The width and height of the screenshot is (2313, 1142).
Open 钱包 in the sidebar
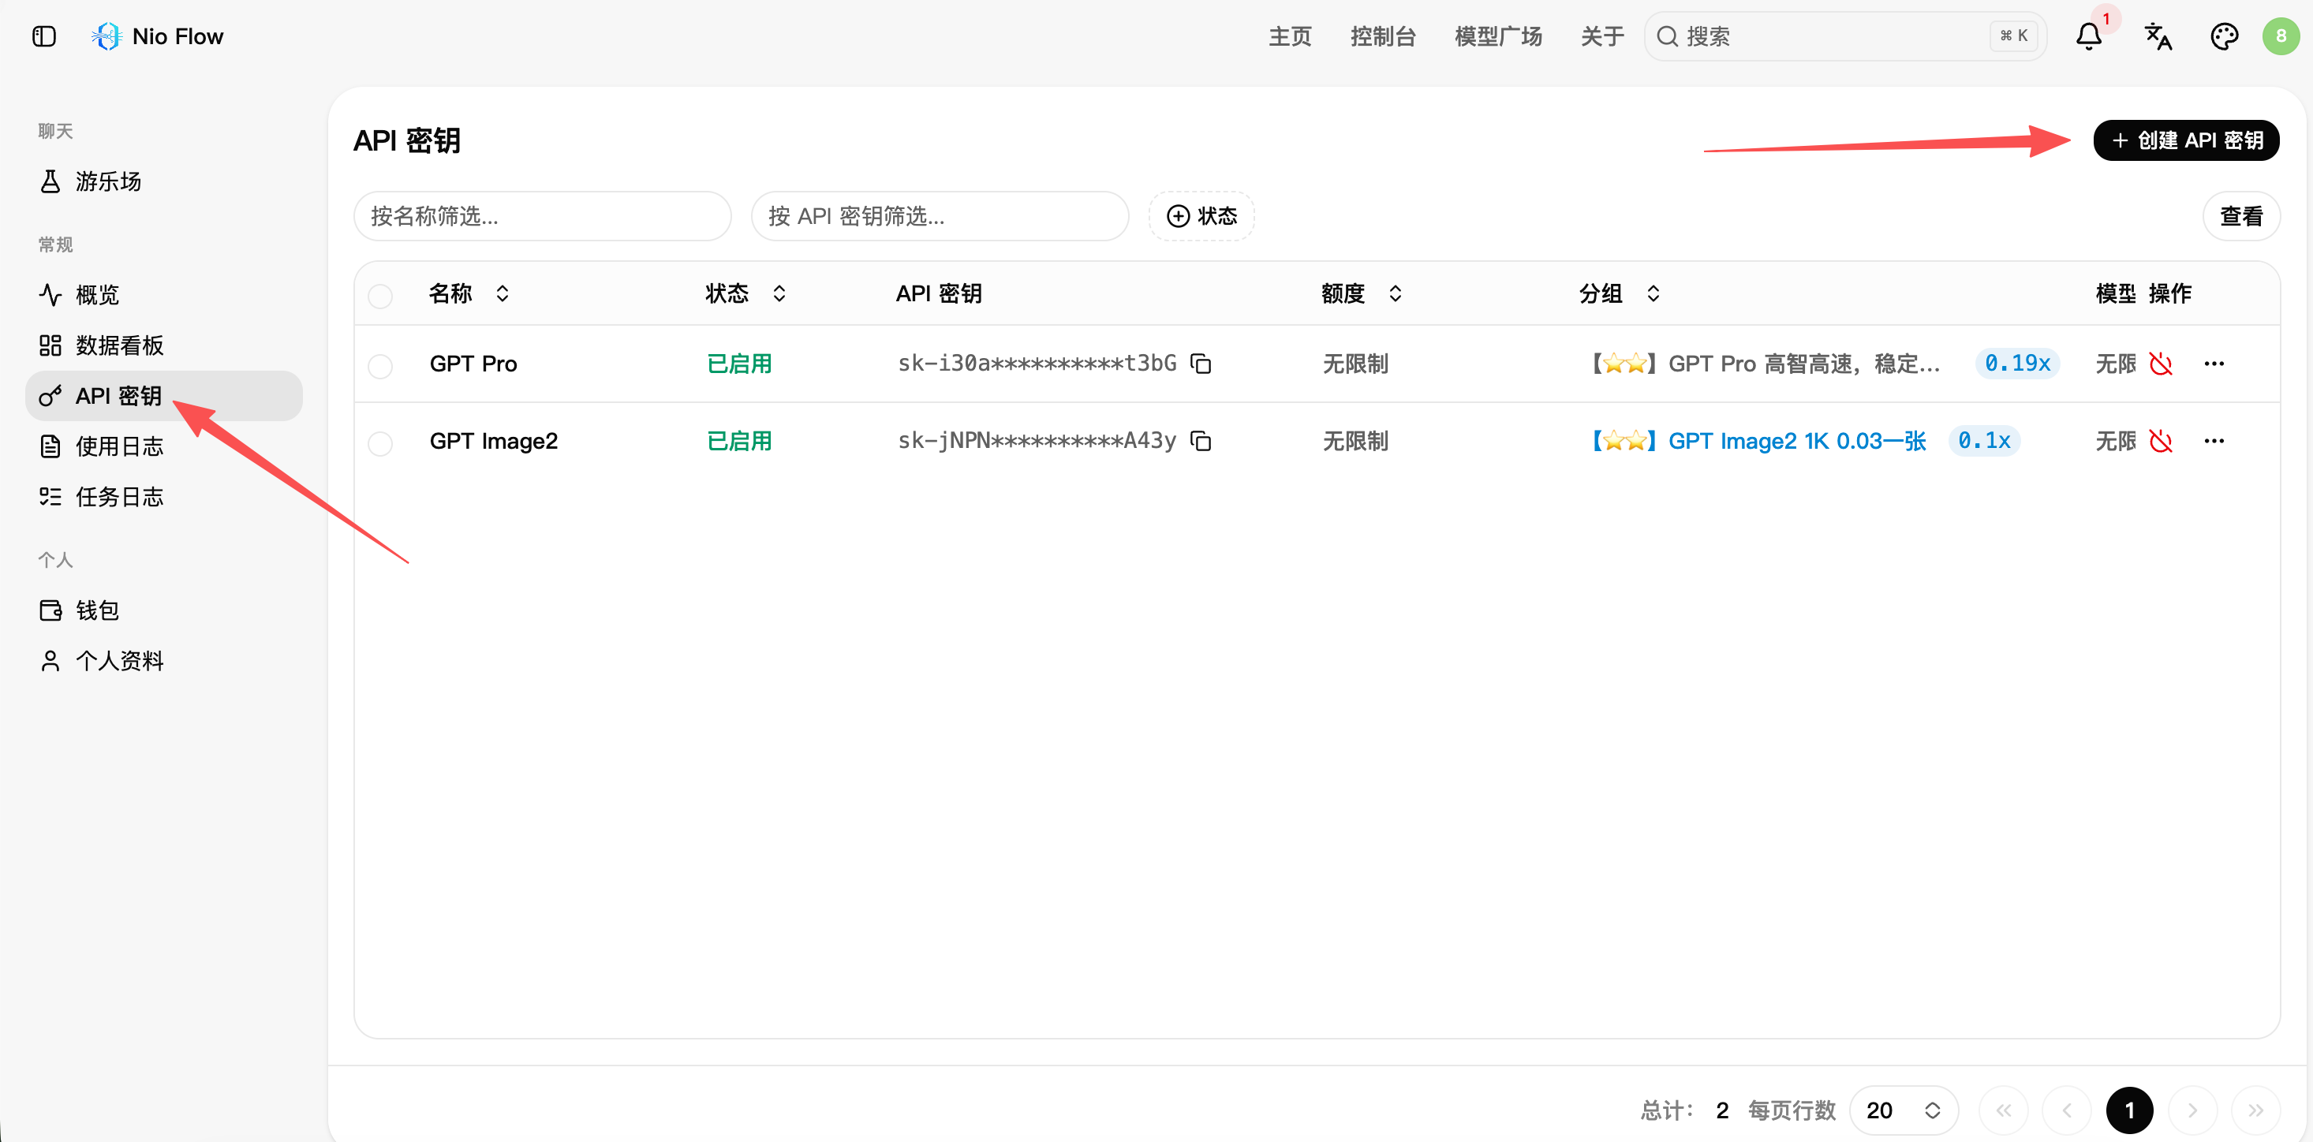tap(164, 610)
